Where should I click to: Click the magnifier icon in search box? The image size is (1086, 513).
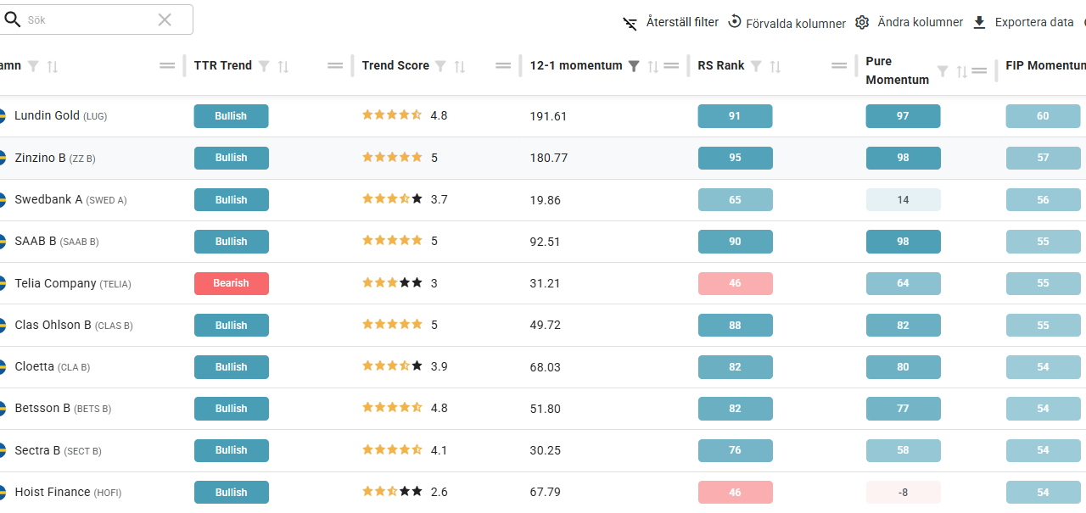coord(13,20)
